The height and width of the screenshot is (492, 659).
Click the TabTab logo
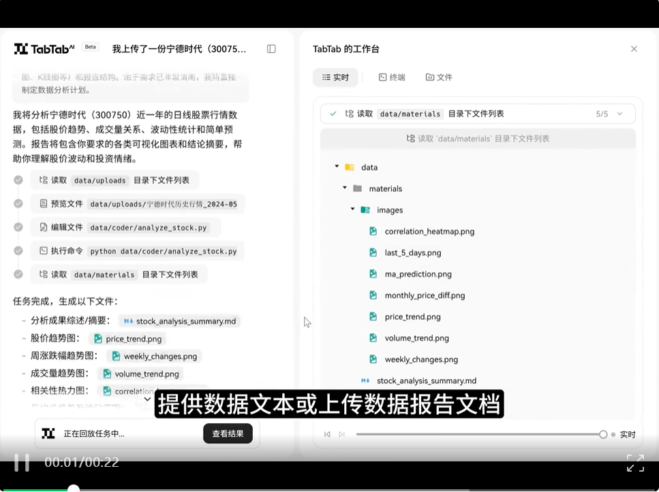coord(44,49)
